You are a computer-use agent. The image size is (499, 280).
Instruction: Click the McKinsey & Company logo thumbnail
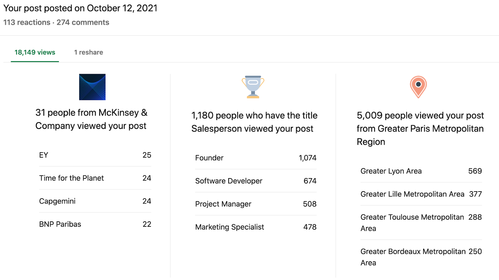92,87
